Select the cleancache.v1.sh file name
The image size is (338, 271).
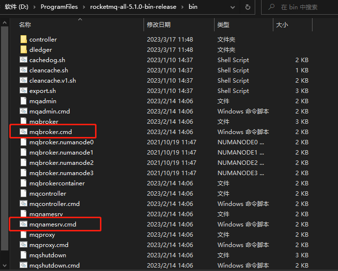[52, 81]
